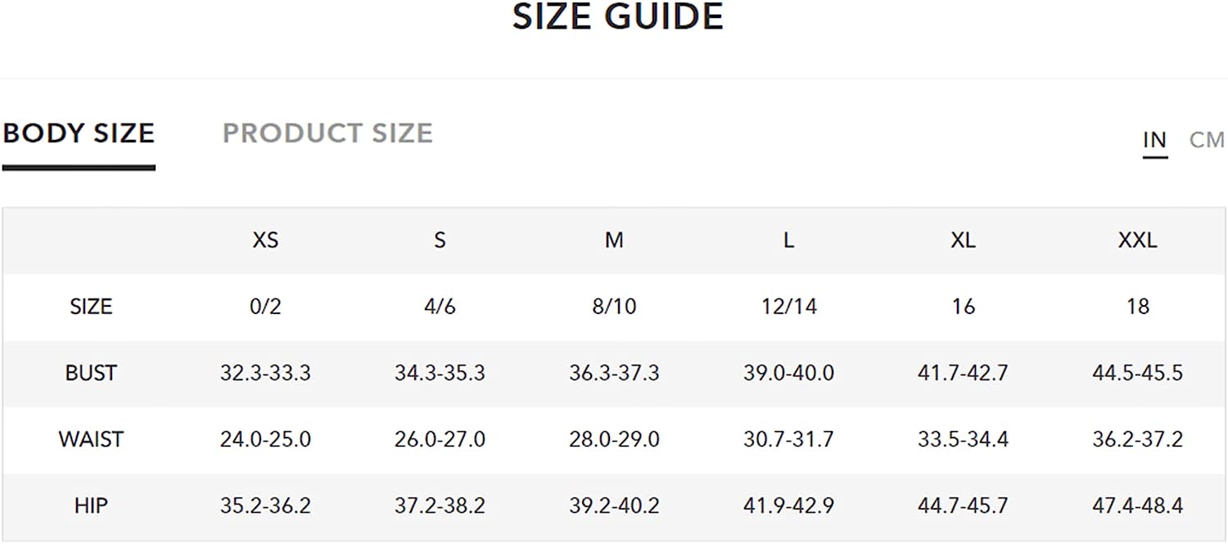The height and width of the screenshot is (544, 1228).
Task: Click waist value 36.2-37.2
Action: 1137,439
